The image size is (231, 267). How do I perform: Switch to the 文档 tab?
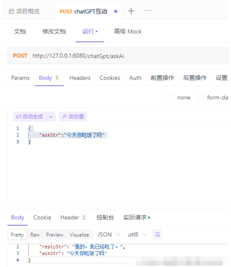pos(20,32)
